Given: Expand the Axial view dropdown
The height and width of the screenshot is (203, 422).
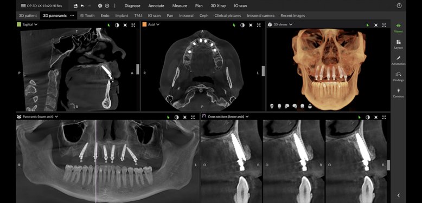Looking at the screenshot, I should click(158, 24).
